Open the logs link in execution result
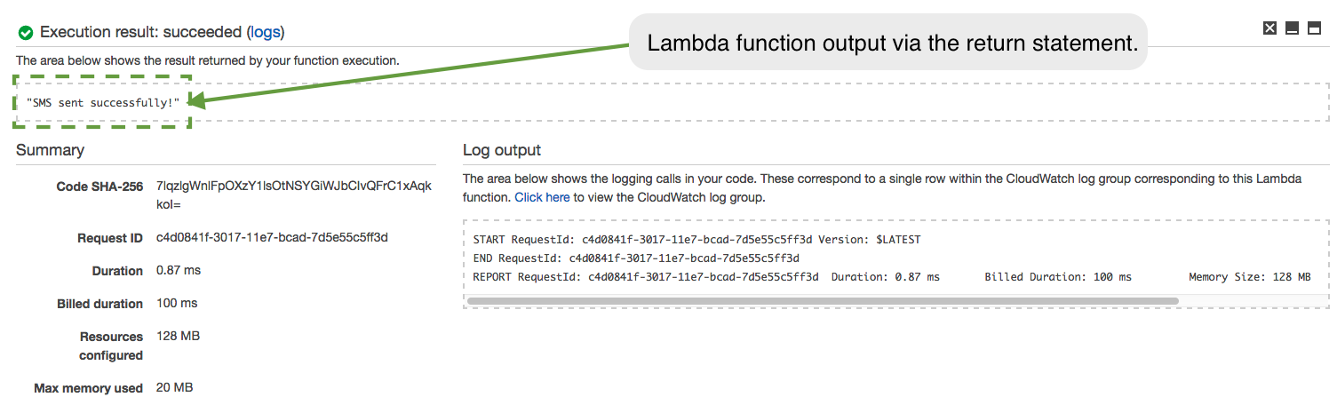The width and height of the screenshot is (1337, 413). [266, 32]
